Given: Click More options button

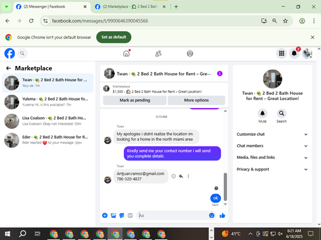Looking at the screenshot, I should pos(196,100).
